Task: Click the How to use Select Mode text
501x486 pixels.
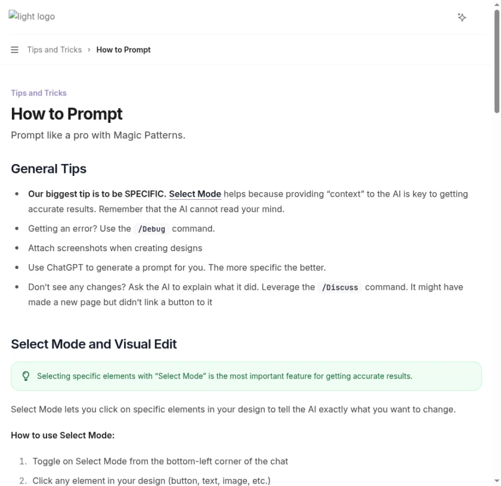Action: 63,435
